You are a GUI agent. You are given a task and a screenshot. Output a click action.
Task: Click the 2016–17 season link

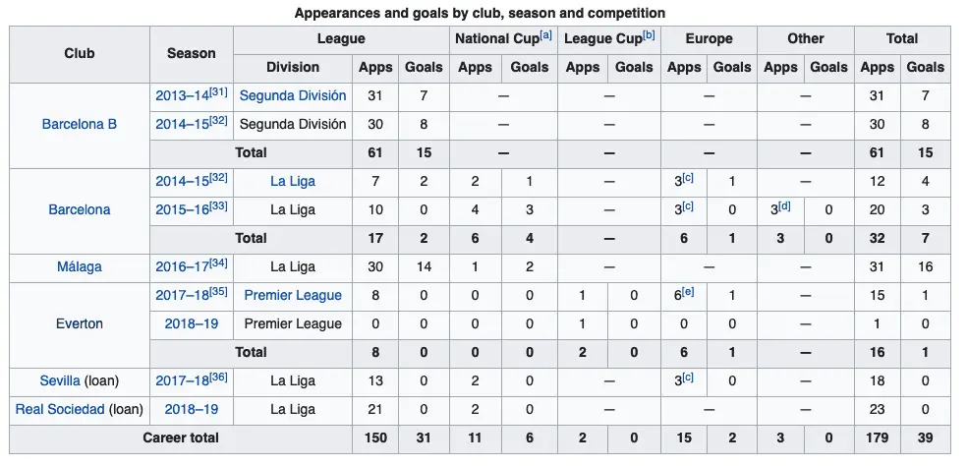coord(181,266)
